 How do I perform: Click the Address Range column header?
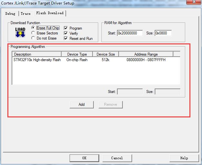pos(146,54)
